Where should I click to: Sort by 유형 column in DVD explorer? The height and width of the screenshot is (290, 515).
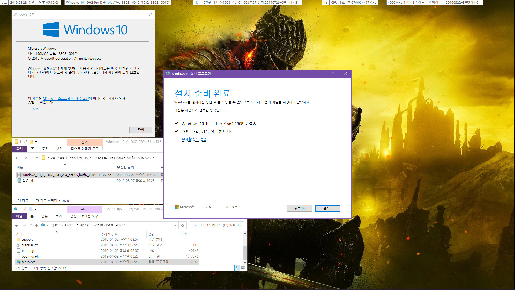click(x=152, y=234)
